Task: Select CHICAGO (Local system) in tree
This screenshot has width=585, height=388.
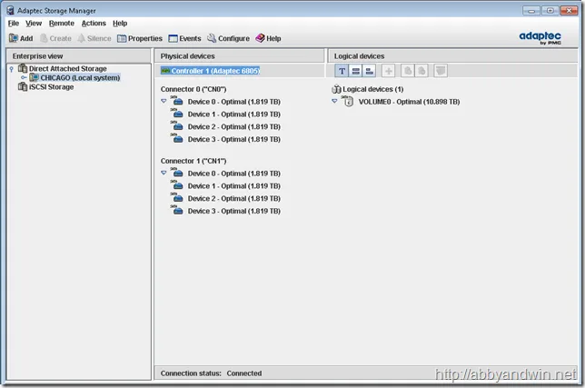Action: tap(79, 78)
